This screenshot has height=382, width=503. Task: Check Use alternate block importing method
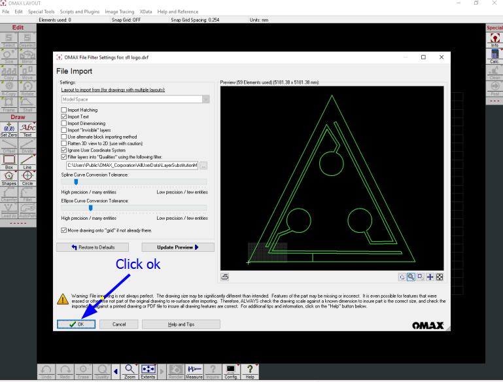coord(64,137)
